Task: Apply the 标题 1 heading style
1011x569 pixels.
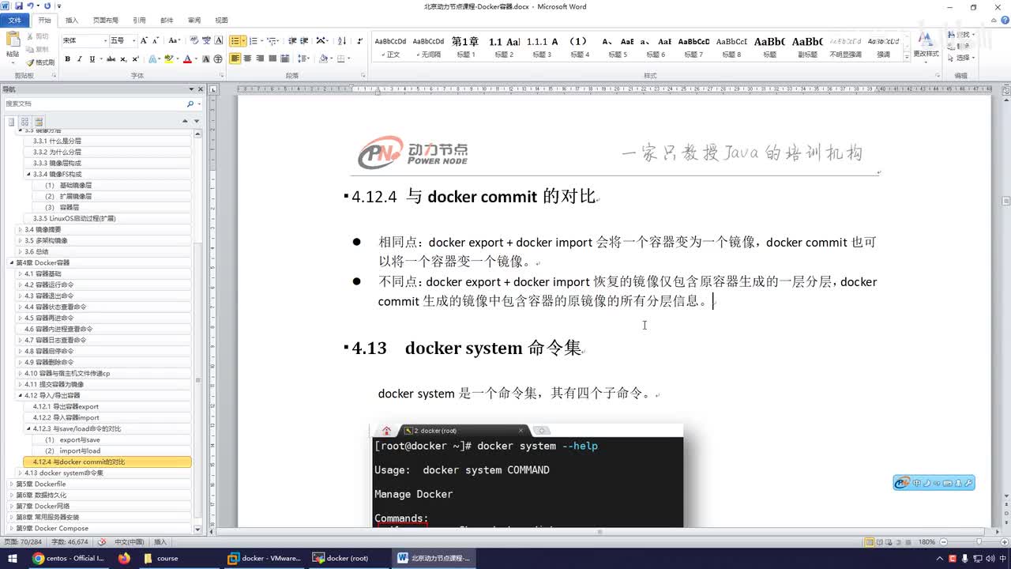Action: click(465, 47)
